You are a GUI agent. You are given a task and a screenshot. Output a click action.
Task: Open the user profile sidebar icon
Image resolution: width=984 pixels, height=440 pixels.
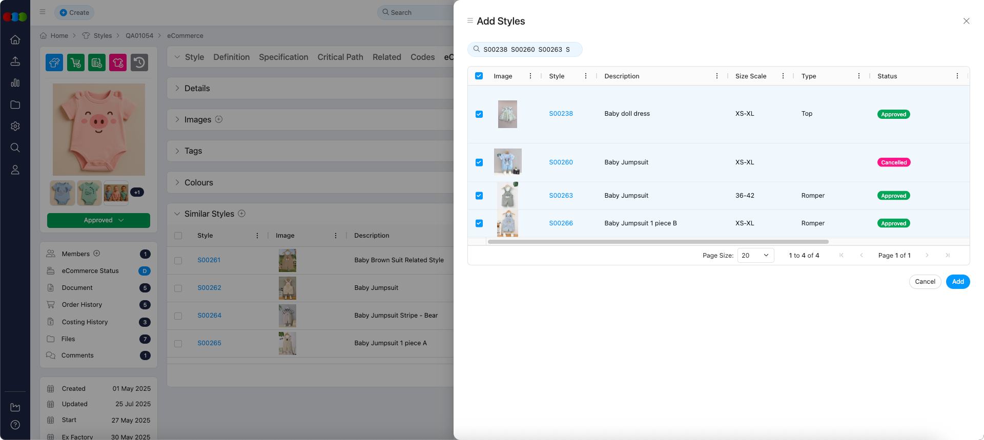click(x=15, y=170)
